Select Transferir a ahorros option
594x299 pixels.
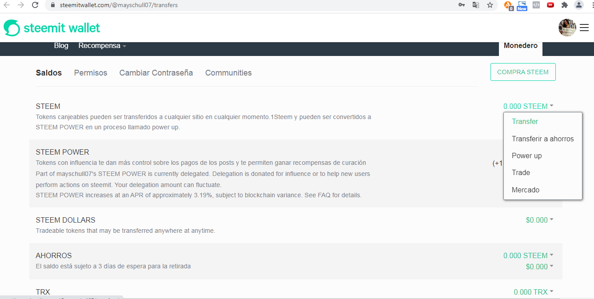543,139
